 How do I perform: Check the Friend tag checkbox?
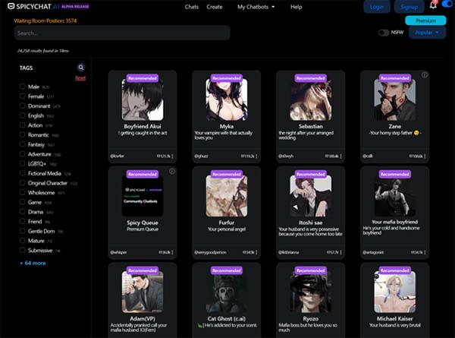[x=22, y=221]
